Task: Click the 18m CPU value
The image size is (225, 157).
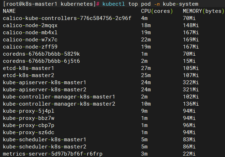Action: point(146,25)
